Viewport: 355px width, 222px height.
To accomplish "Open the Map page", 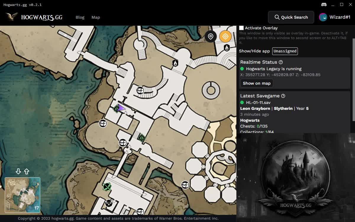I will click(x=96, y=17).
